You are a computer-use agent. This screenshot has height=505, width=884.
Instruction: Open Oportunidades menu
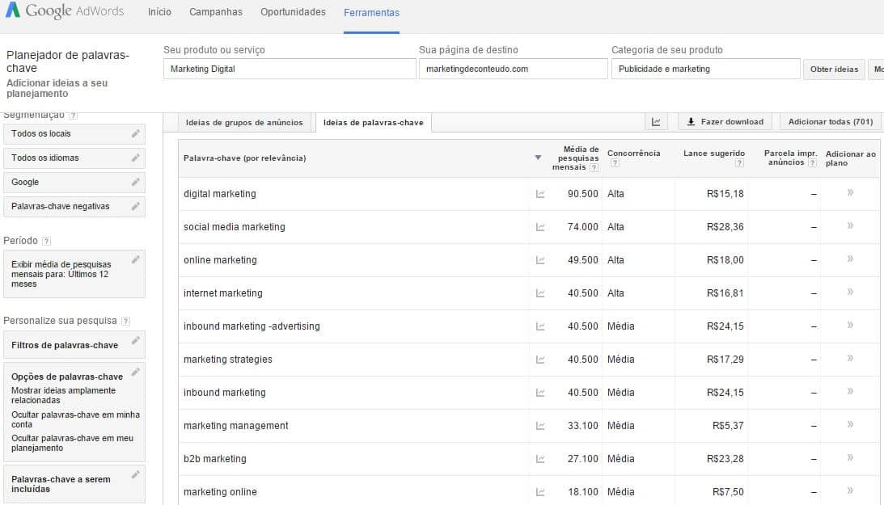[x=293, y=12]
